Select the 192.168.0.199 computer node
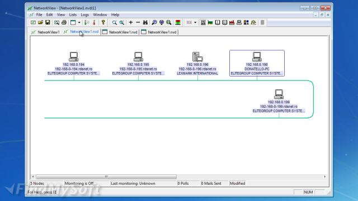This screenshot has width=358, height=201. [279, 94]
